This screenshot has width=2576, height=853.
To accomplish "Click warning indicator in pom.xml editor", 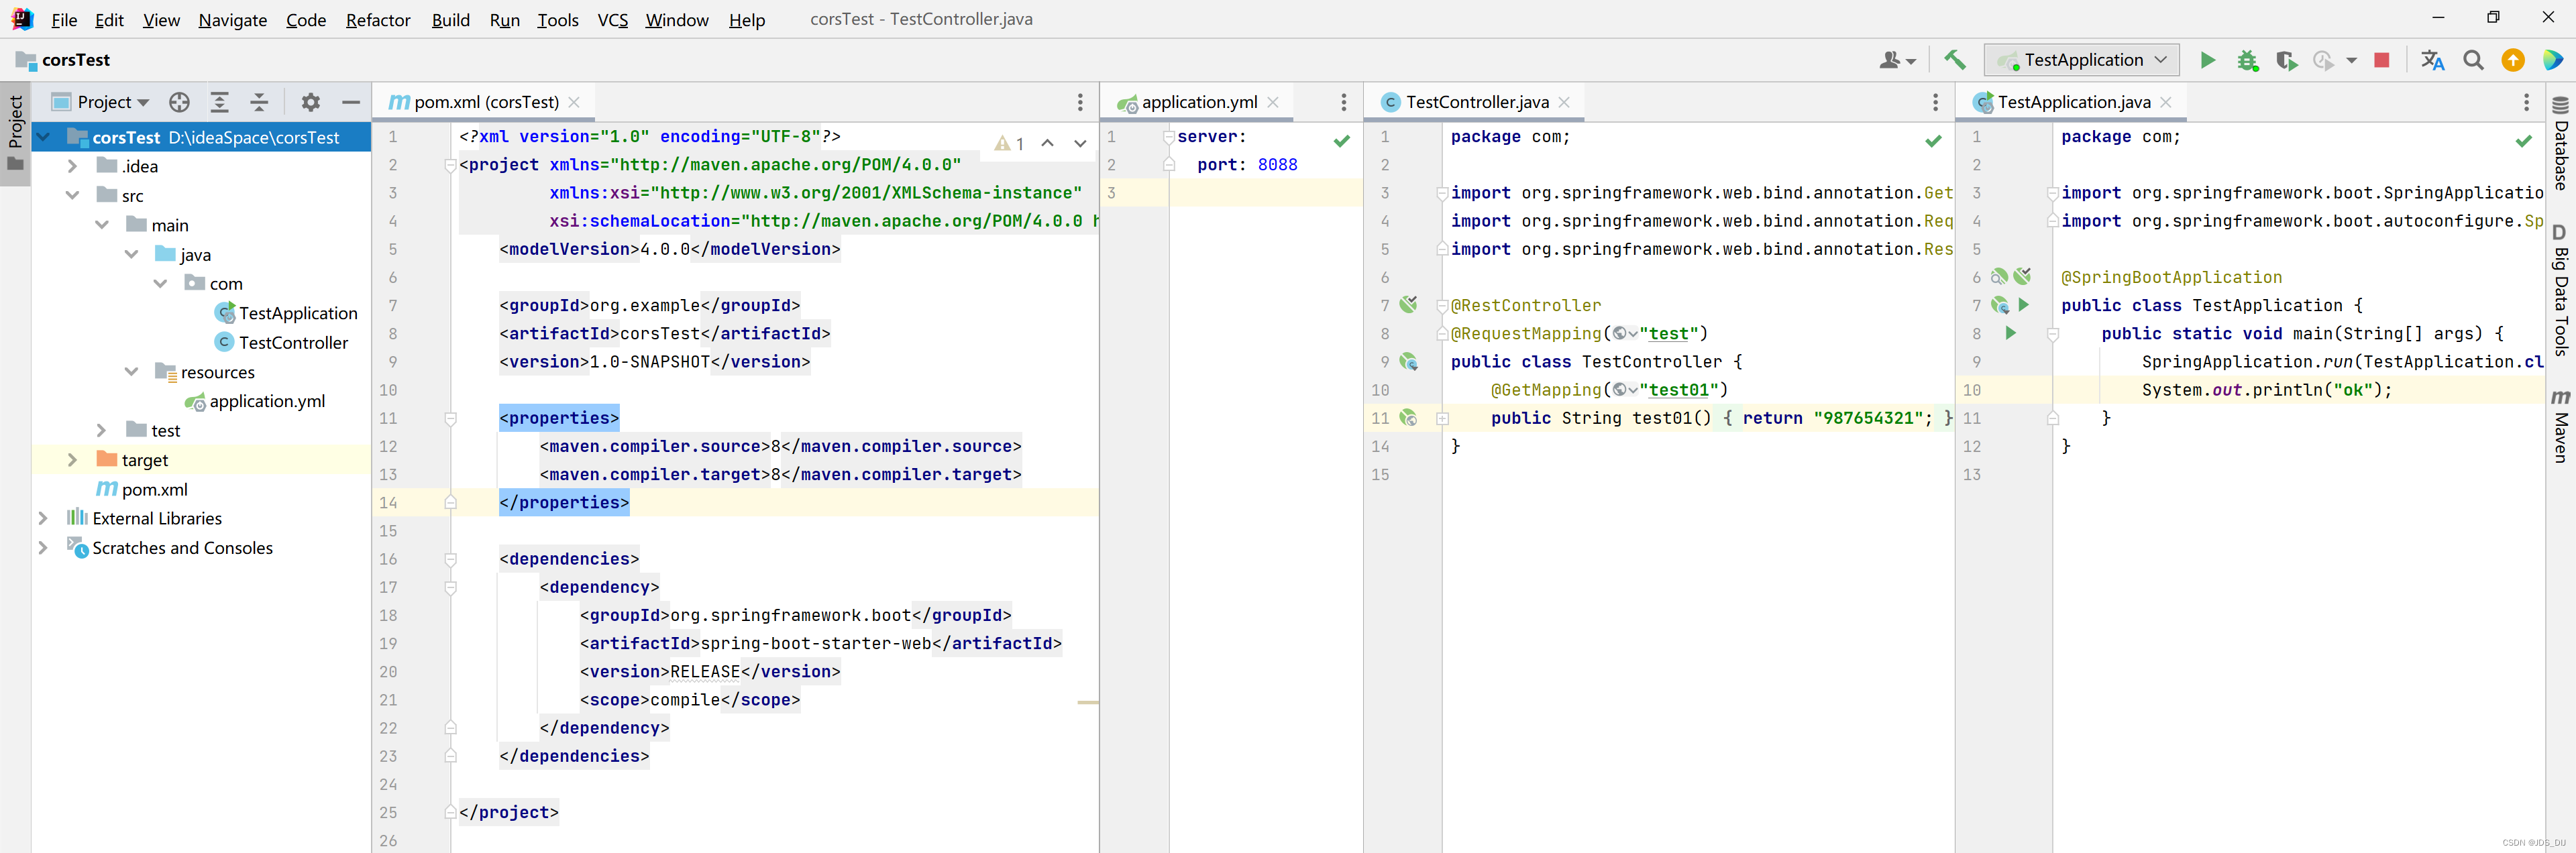I will pyautogui.click(x=1009, y=144).
